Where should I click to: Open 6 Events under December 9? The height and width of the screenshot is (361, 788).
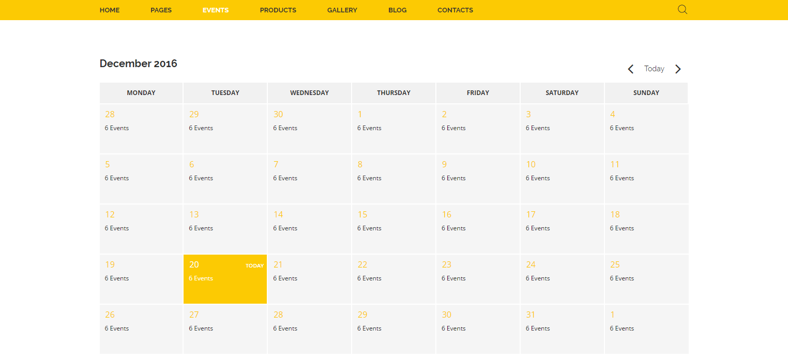click(x=453, y=178)
